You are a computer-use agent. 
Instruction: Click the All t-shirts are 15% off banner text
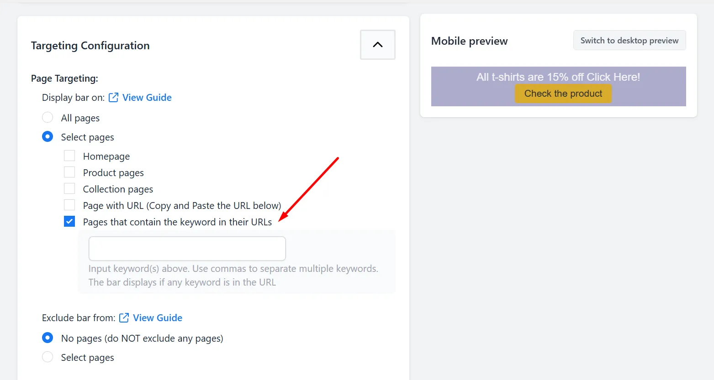coord(558,77)
